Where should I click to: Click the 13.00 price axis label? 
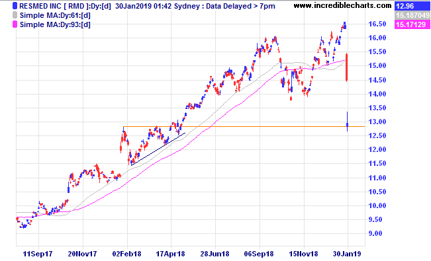click(377, 122)
